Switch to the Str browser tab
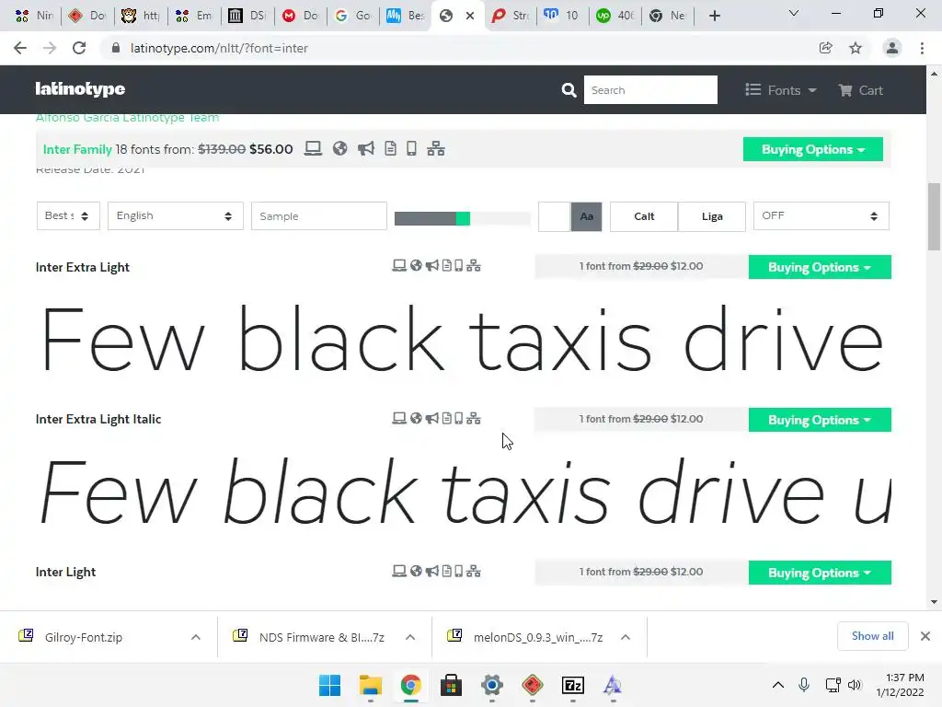The height and width of the screenshot is (707, 942). click(x=511, y=16)
